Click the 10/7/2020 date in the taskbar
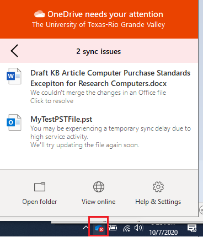This screenshot has height=237, width=203. point(163,233)
